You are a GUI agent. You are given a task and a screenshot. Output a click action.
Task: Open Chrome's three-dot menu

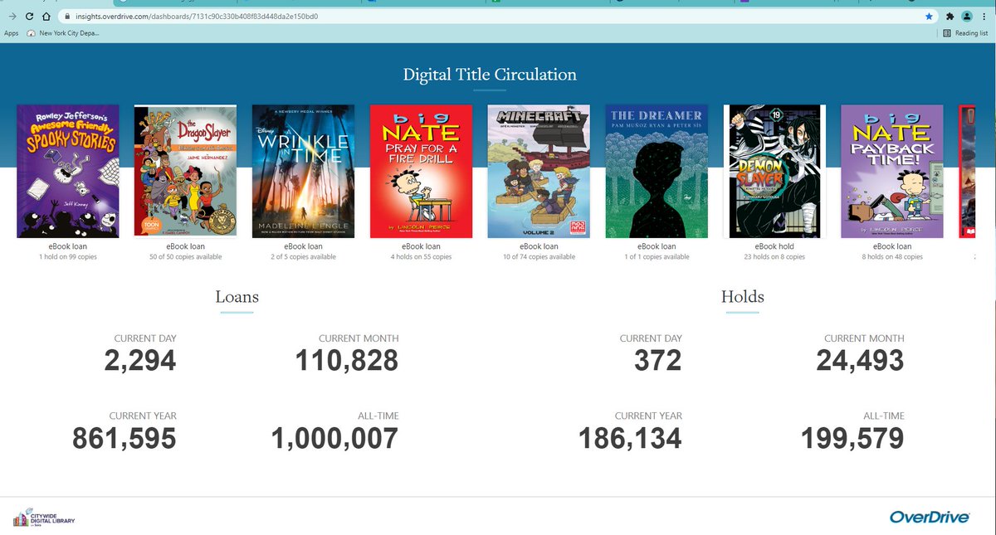coord(984,16)
